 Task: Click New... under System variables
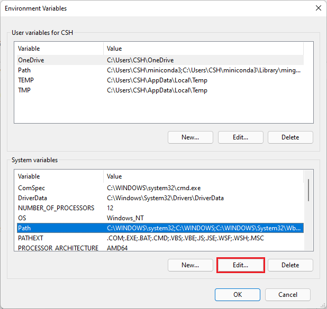[x=190, y=265]
